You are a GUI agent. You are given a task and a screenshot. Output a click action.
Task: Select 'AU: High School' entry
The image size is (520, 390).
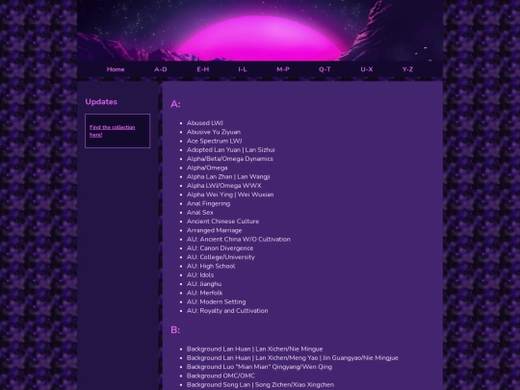pos(211,267)
